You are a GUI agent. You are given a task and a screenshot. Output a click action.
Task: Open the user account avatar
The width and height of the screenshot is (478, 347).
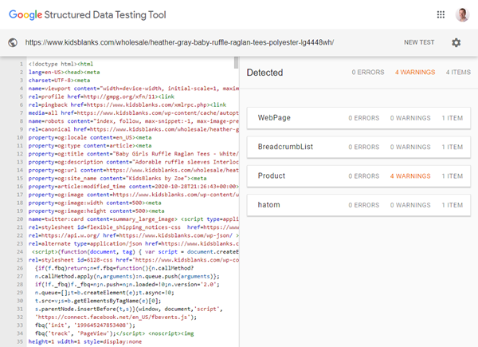pos(462,14)
